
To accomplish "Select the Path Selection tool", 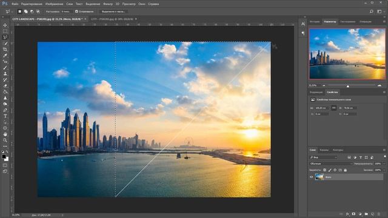I will (5, 122).
